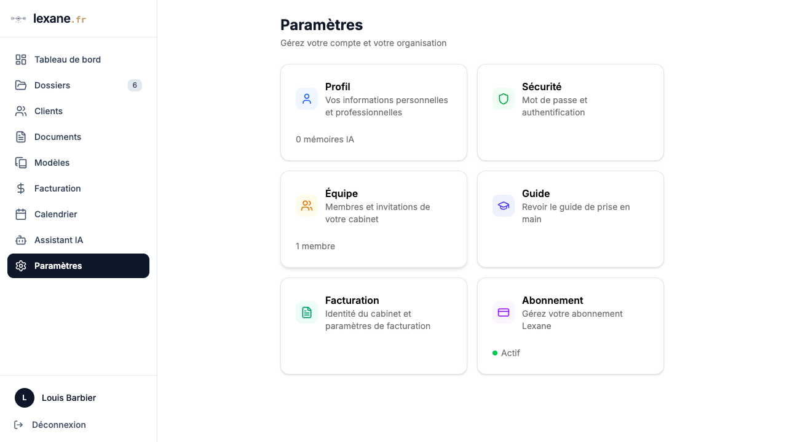Open the Guide de prise en main card
Viewport: 787px width, 442px height.
570,219
